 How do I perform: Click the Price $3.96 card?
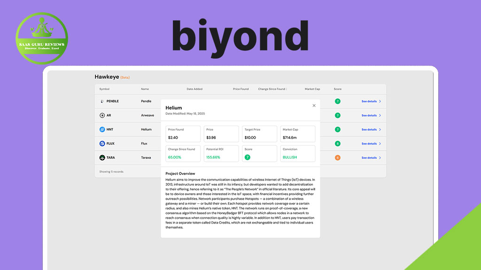click(221, 134)
